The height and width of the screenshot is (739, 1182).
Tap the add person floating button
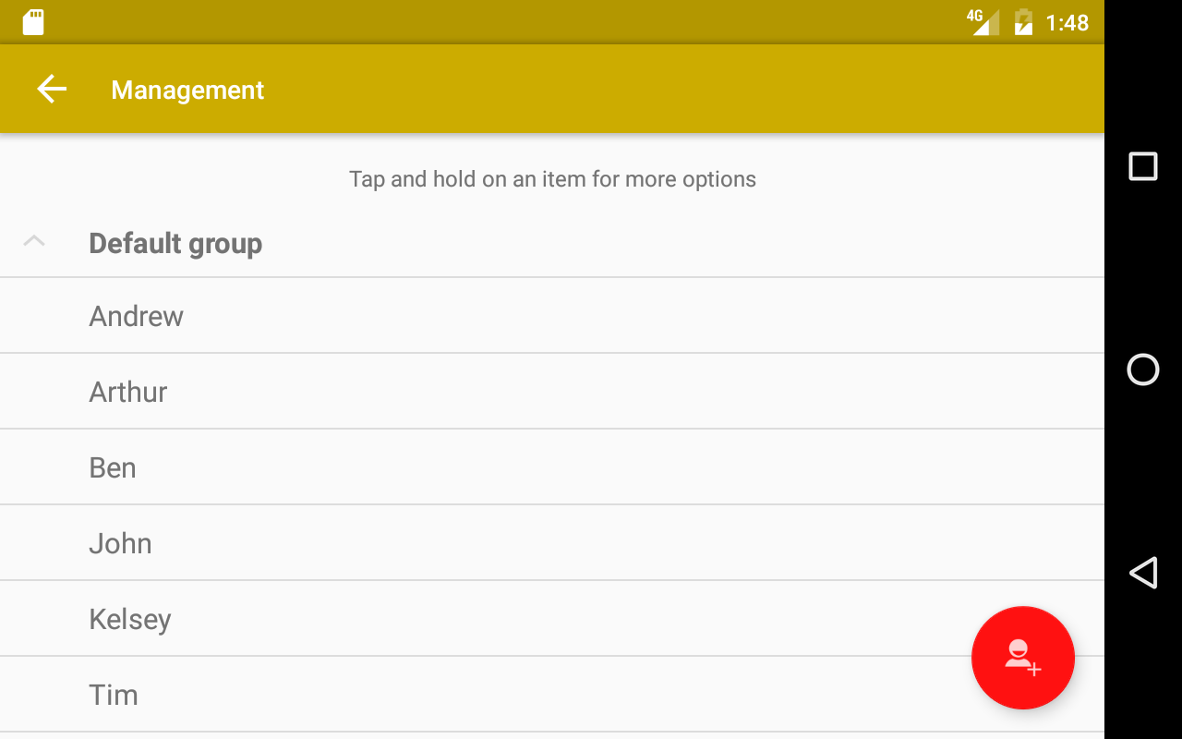coord(1022,658)
